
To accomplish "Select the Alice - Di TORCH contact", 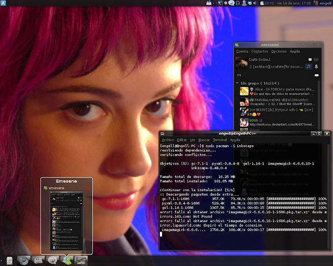I will click(x=277, y=91).
